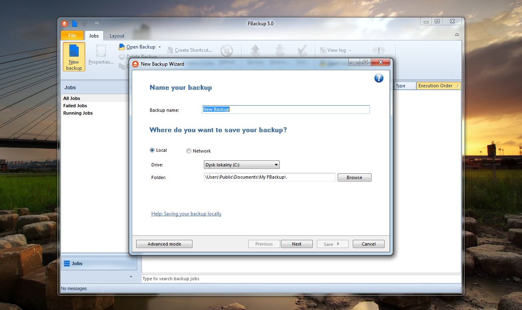Click the No messages status text

74,288
